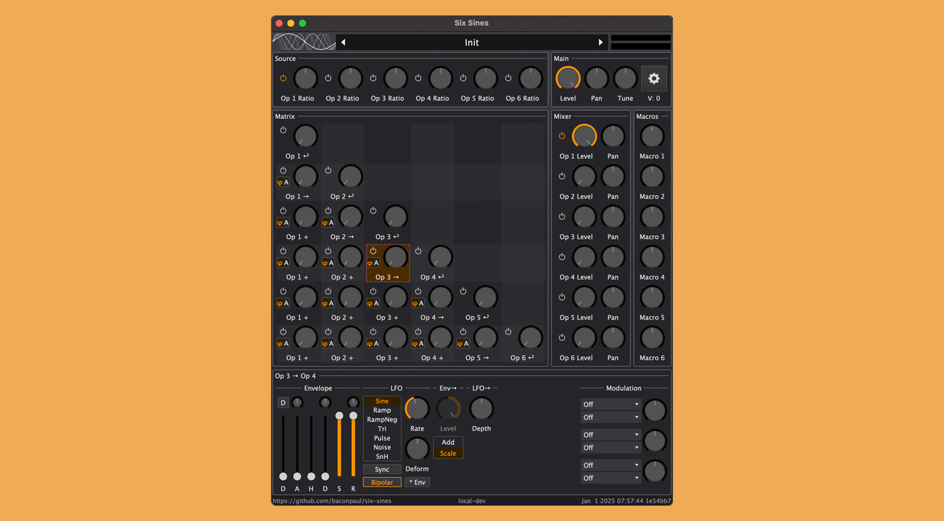The image size is (944, 521).
Task: Go to previous preset with left arrow
Action: coord(343,42)
